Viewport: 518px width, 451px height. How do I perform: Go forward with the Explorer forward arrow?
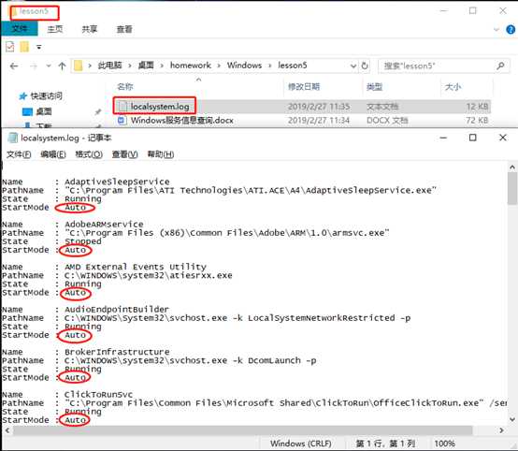tap(34, 66)
